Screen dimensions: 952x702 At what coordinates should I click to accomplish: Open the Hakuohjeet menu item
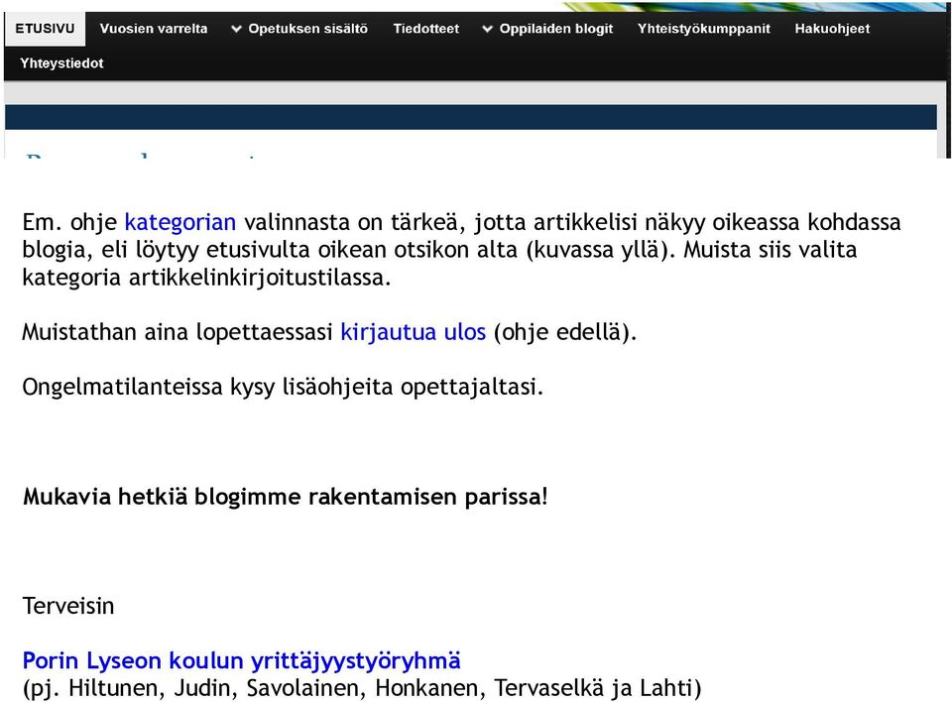tap(832, 29)
